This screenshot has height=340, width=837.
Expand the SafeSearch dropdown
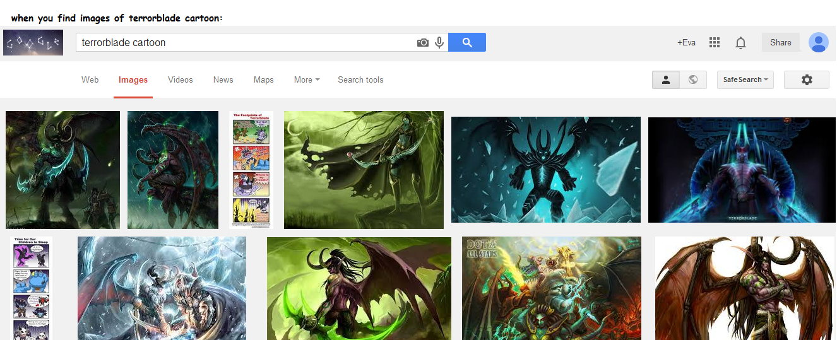[x=745, y=79]
